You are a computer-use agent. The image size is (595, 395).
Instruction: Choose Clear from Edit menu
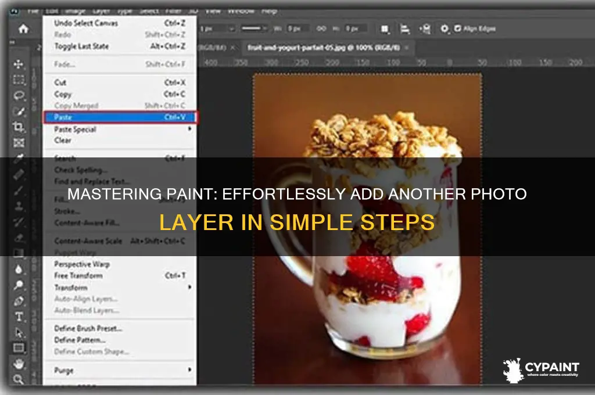pos(120,141)
